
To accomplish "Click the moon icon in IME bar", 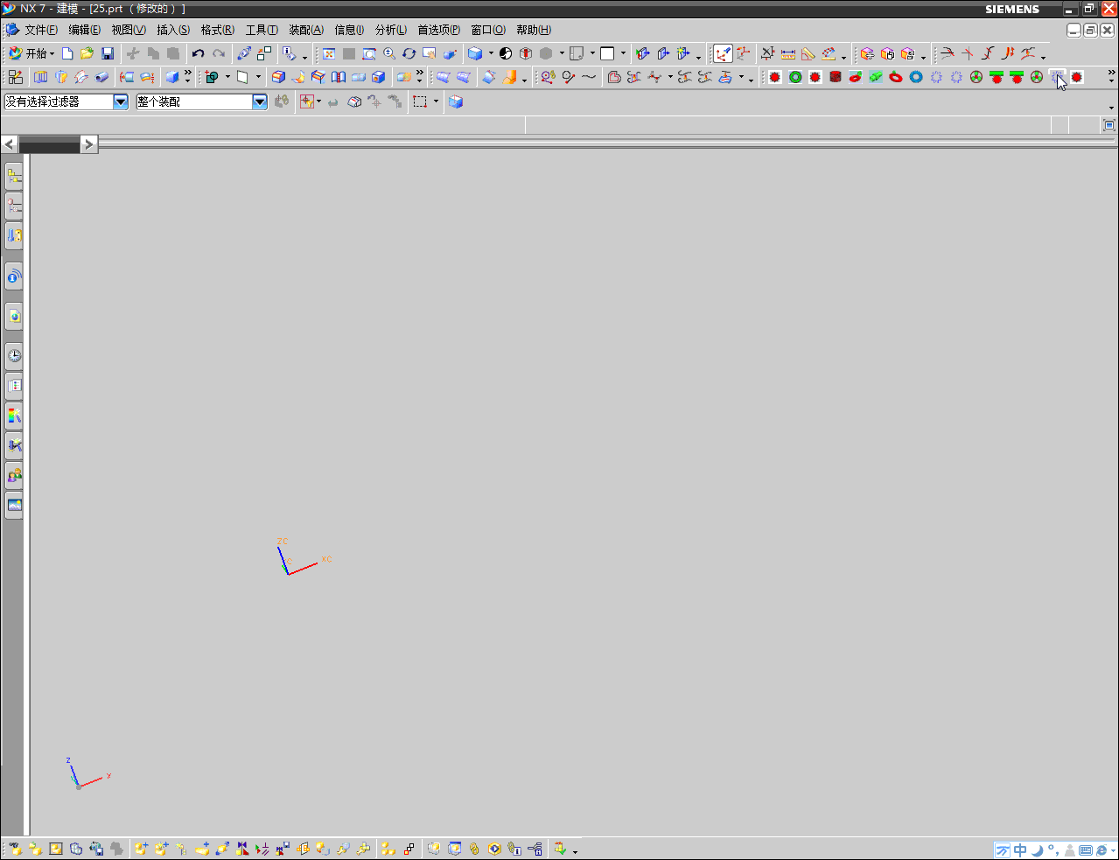I will (1038, 850).
